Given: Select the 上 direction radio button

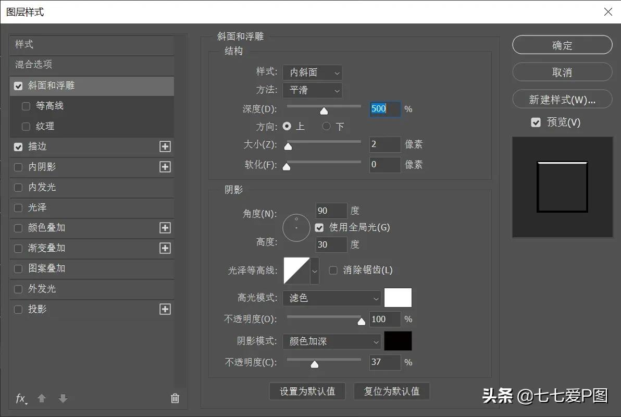Looking at the screenshot, I should 287,127.
